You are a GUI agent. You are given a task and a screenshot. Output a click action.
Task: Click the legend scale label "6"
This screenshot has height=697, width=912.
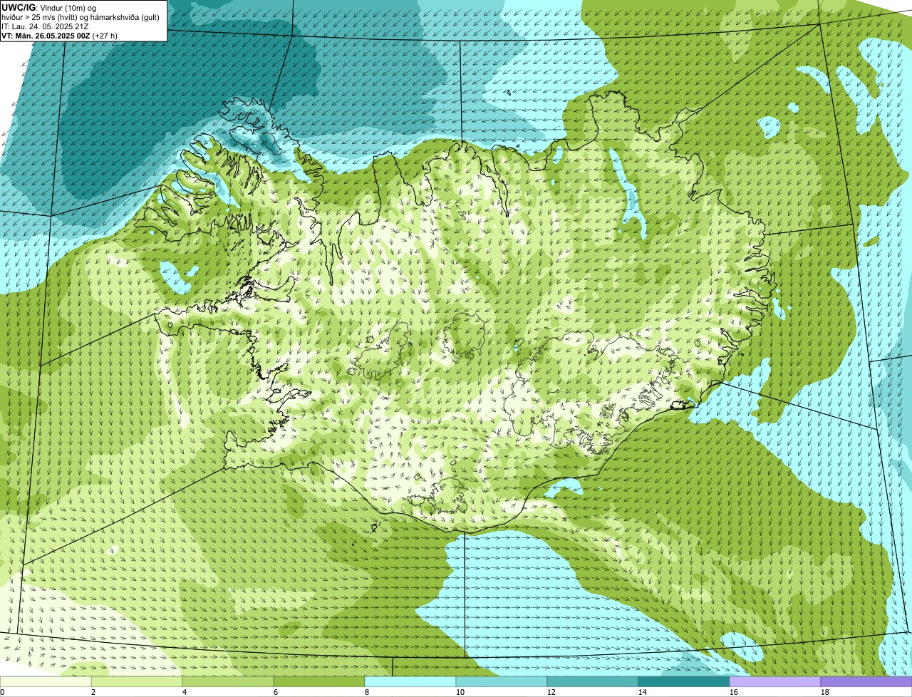pyautogui.click(x=276, y=692)
